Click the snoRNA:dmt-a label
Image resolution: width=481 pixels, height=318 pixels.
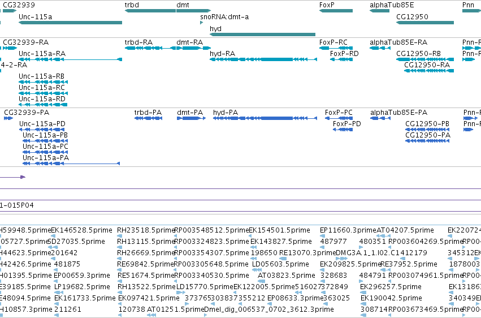pos(224,16)
